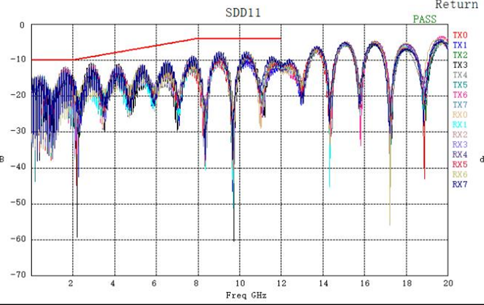Click the TX0 legend entry
The width and height of the screenshot is (484, 305).
[x=460, y=35]
